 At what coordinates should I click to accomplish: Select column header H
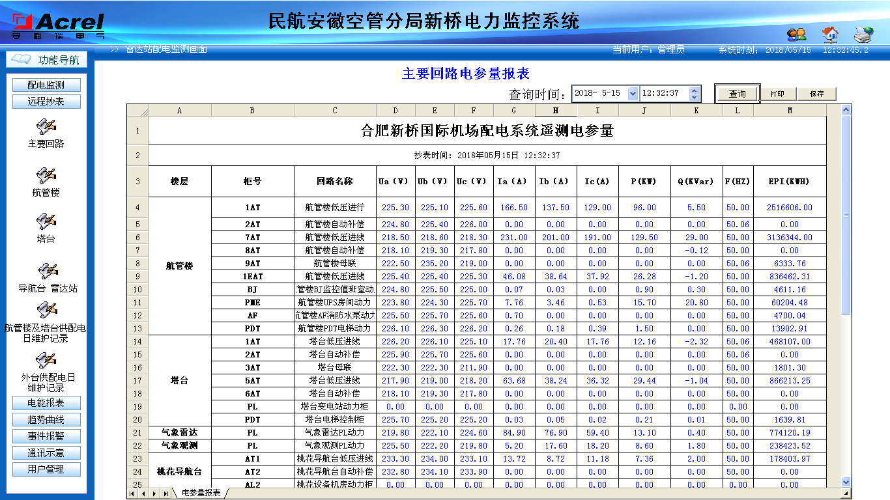pyautogui.click(x=556, y=111)
